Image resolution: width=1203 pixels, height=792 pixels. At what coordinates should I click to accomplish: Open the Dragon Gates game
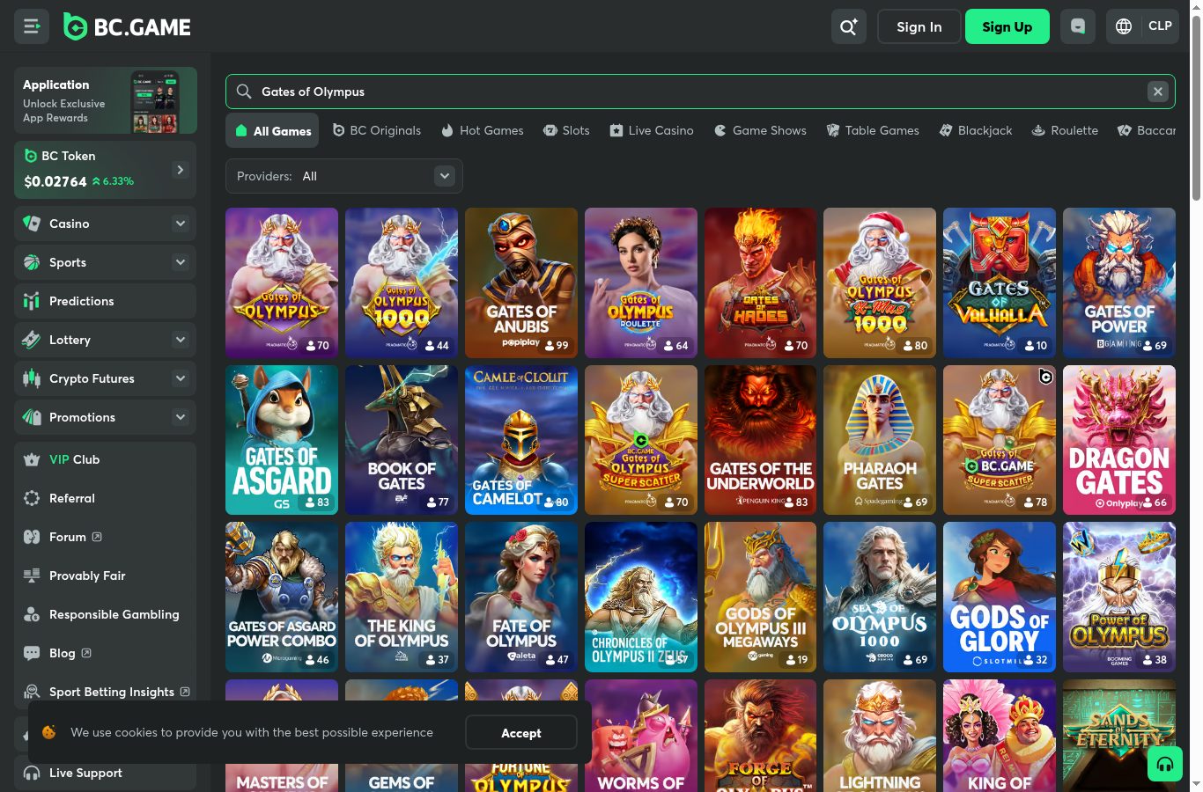click(1119, 440)
